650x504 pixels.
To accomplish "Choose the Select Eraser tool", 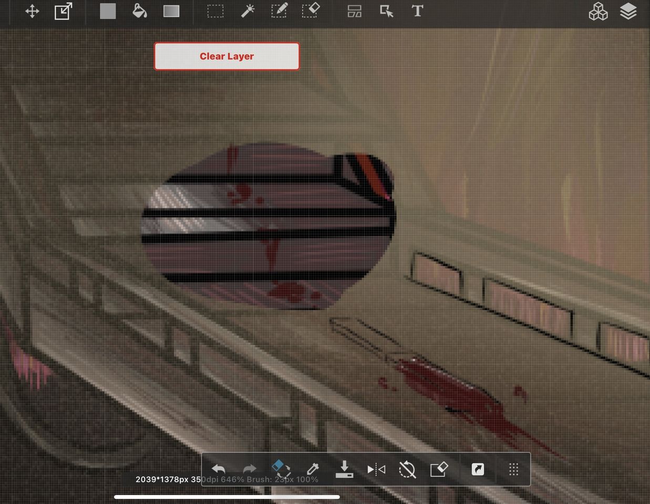I will (311, 11).
